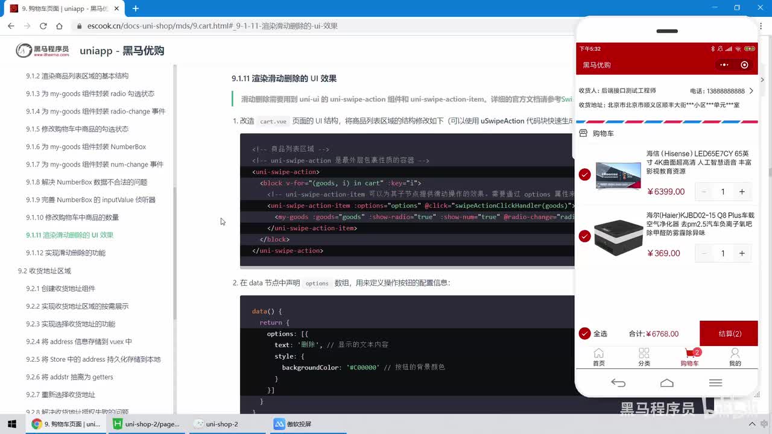This screenshot has height=434, width=772.
Task: Increase Haier purifier quantity with plus
Action: coord(742,253)
